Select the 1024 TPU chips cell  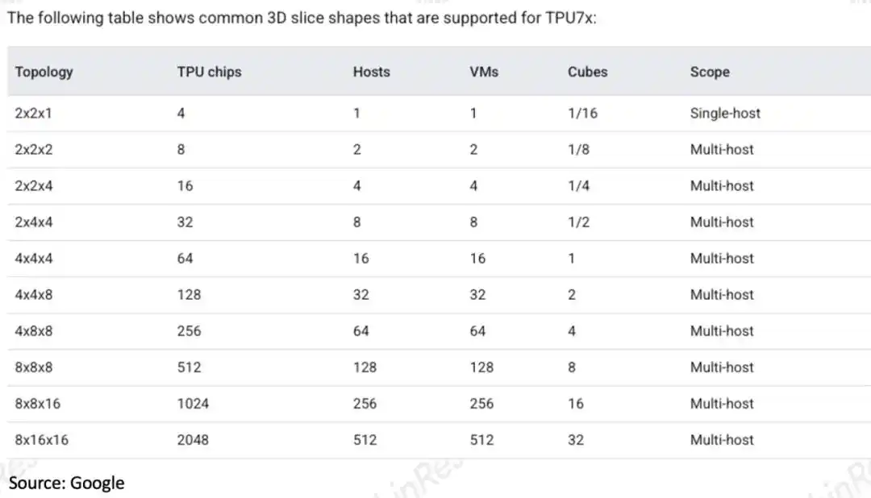tap(193, 404)
